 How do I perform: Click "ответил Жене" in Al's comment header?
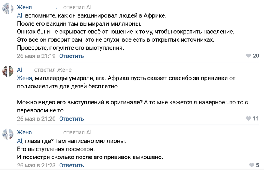pyautogui.click(x=53, y=70)
